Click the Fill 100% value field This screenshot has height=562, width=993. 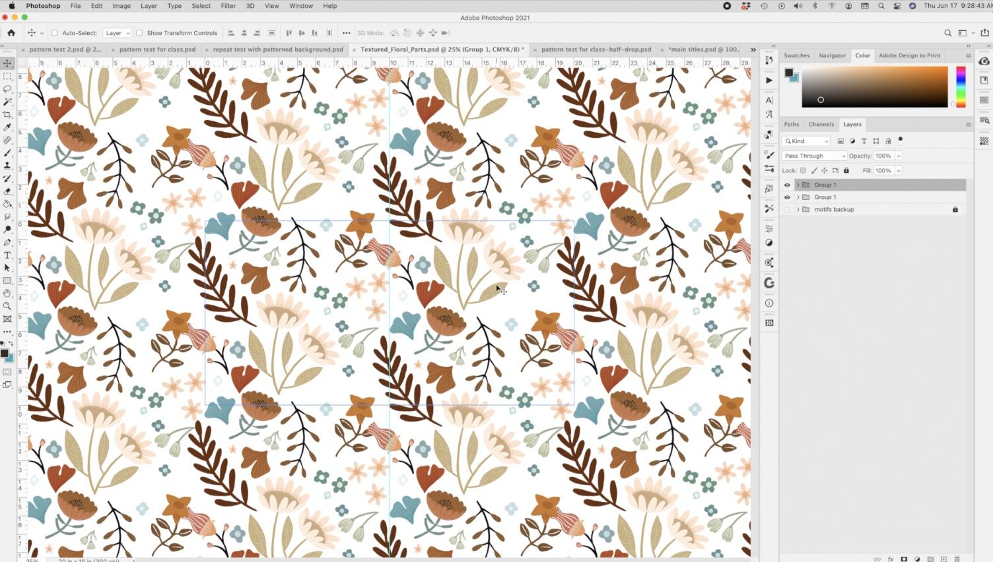click(883, 170)
